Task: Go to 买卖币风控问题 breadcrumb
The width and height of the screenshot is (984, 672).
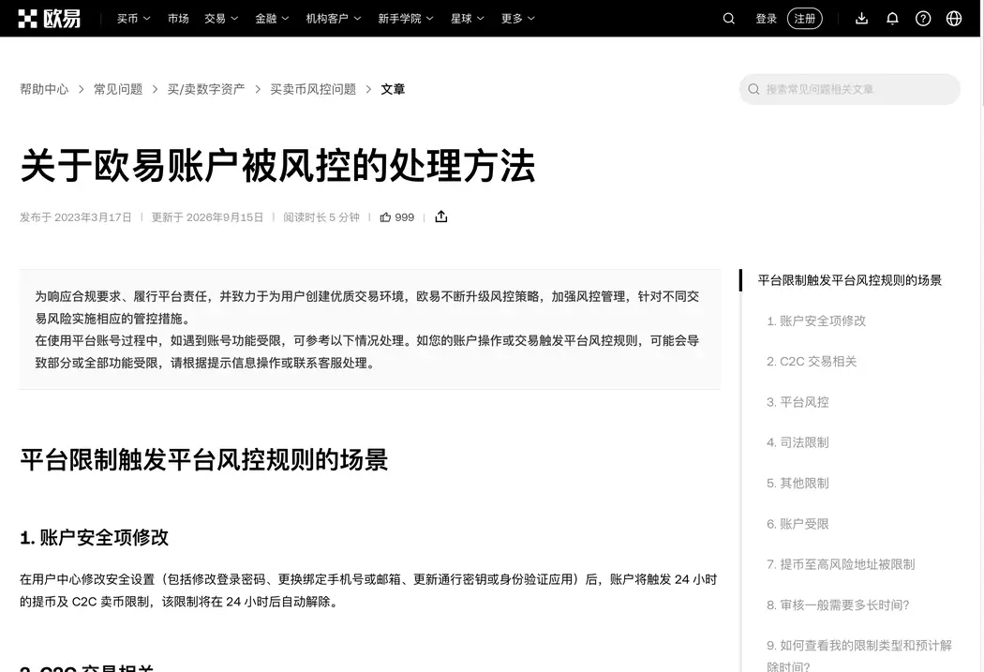Action: point(312,89)
